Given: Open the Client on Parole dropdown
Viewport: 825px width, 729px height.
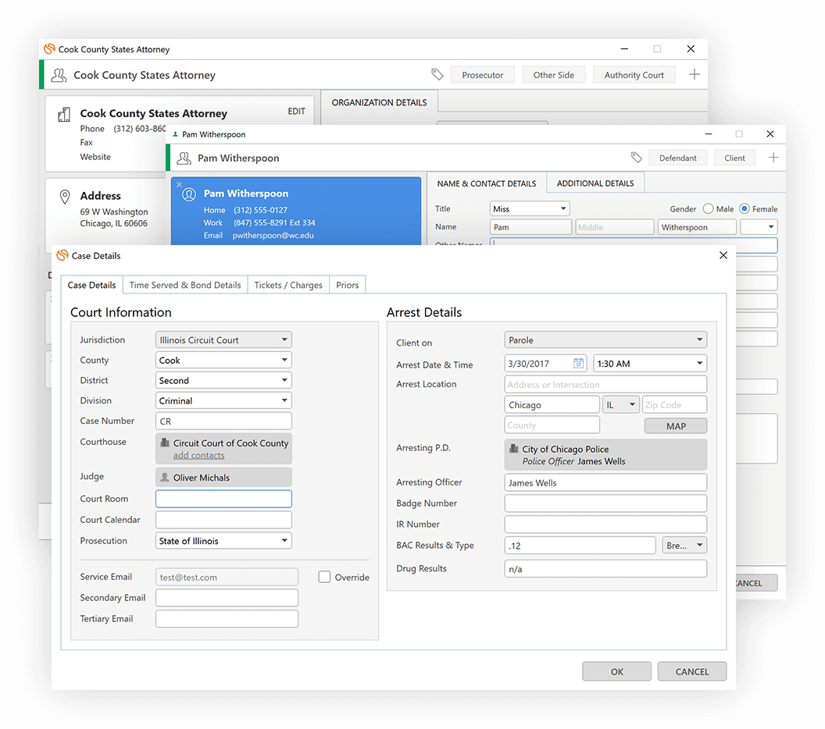Looking at the screenshot, I should coord(605,340).
